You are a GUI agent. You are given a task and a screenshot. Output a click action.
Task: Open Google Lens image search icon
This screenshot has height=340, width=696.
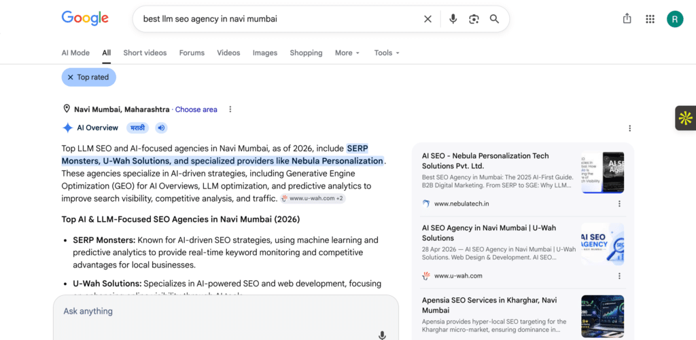click(474, 19)
